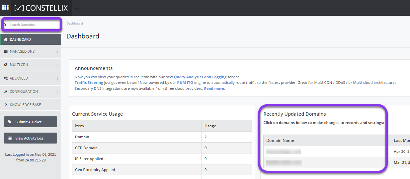Expand the Advanced menu chevron

57,79
